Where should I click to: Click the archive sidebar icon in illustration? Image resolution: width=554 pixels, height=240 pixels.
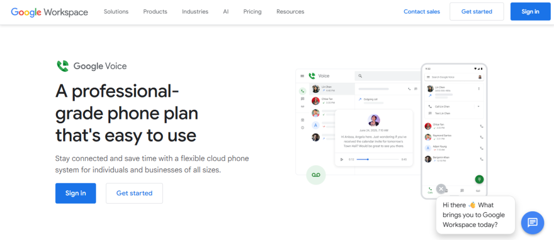tap(302, 120)
